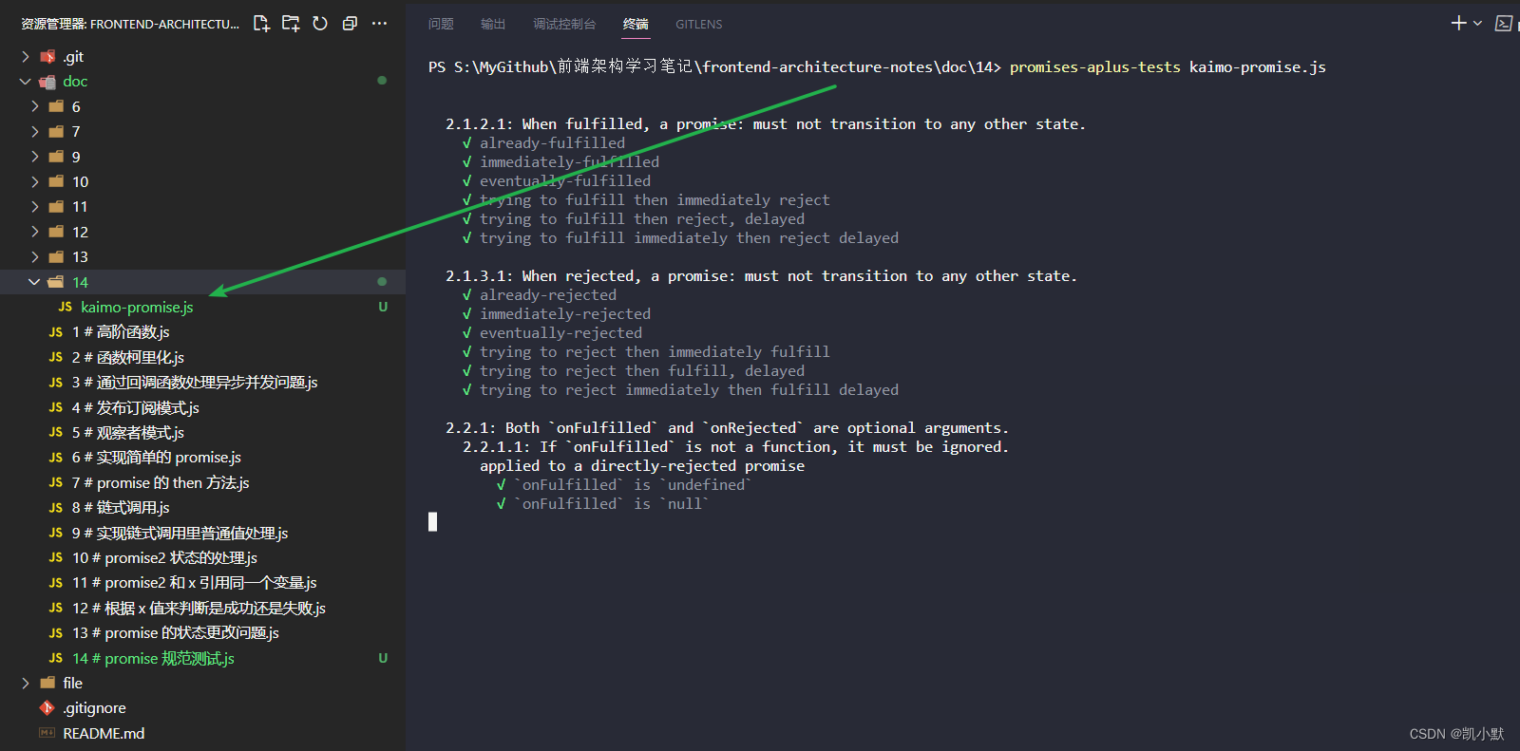
Task: Open file 7 # promise 的 then 方法.js
Action: [161, 483]
